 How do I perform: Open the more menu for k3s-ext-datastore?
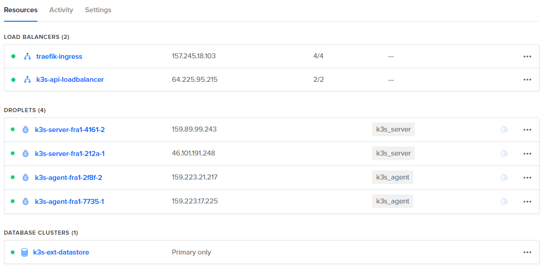[x=527, y=252]
